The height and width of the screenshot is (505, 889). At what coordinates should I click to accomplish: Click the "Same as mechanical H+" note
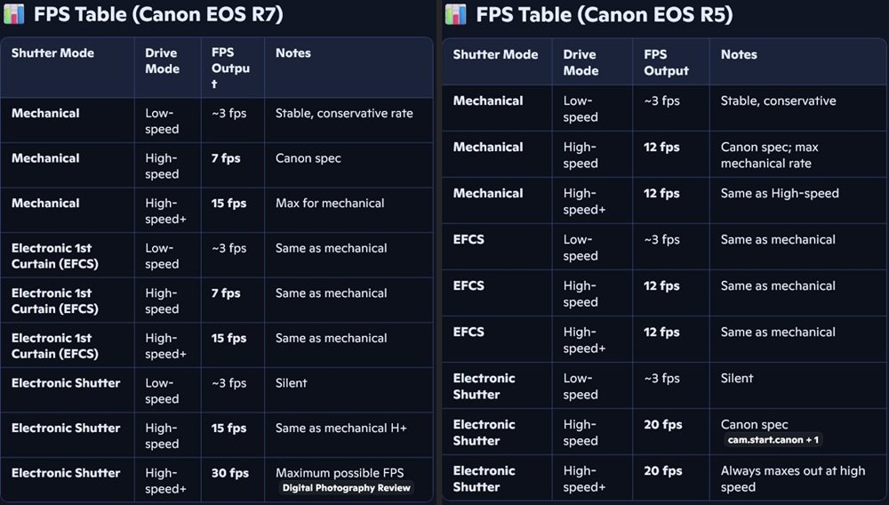pos(340,428)
